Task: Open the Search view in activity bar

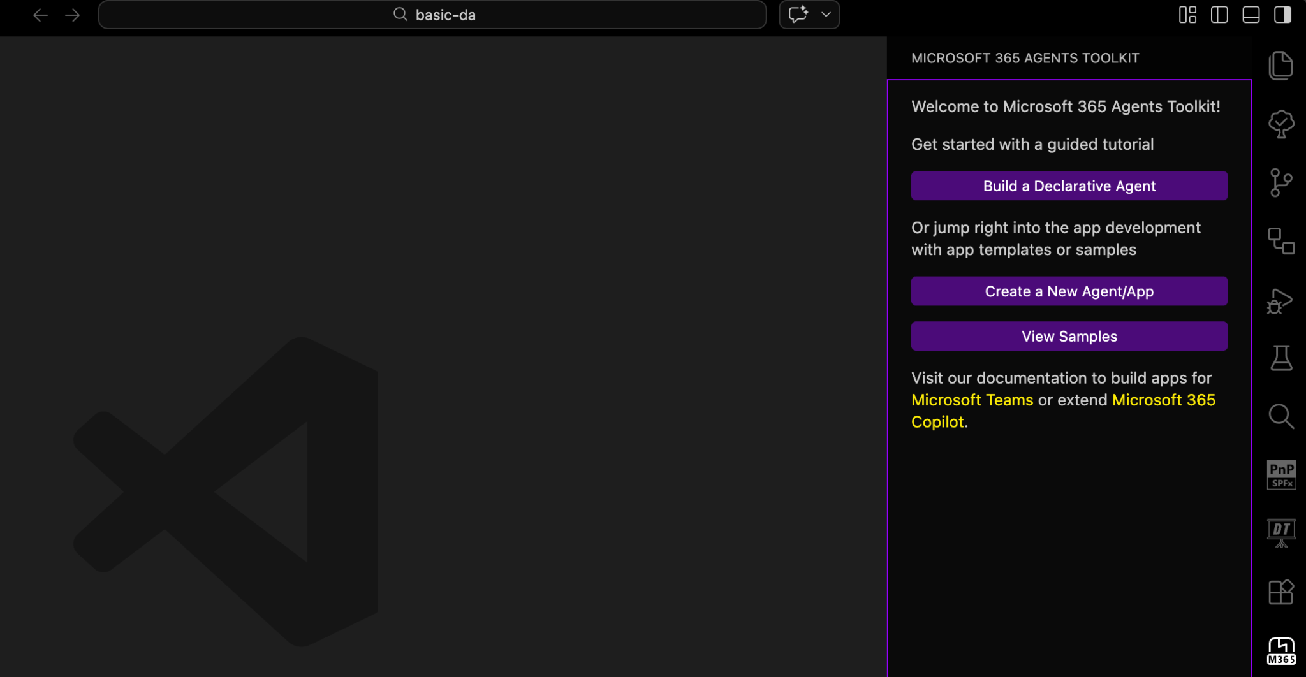Action: (1280, 416)
